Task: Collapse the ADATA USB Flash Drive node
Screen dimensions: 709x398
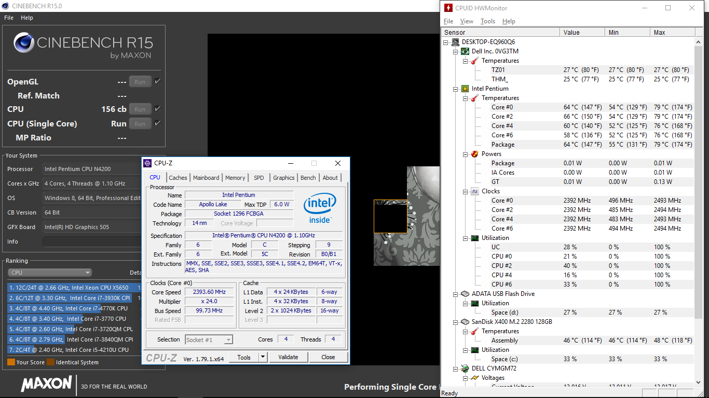Action: point(456,294)
